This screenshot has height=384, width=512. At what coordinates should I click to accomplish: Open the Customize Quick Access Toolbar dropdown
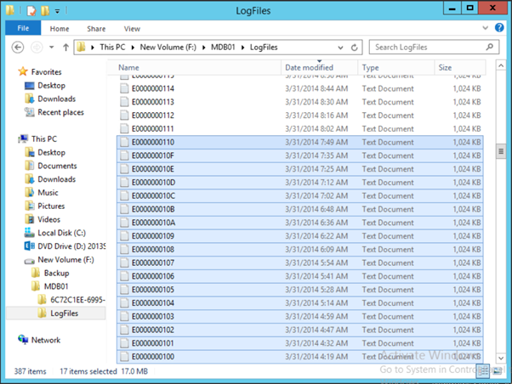[58, 10]
